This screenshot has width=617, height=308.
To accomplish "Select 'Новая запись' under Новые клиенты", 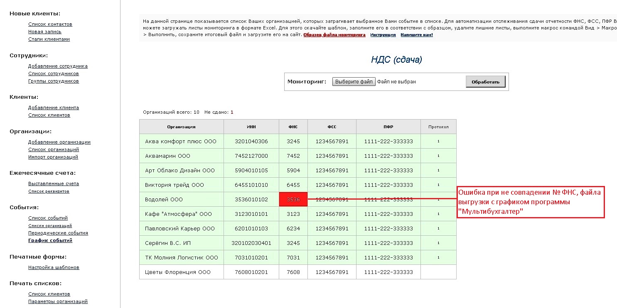I will click(x=44, y=32).
